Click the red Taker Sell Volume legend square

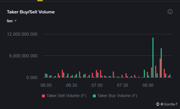point(43,96)
